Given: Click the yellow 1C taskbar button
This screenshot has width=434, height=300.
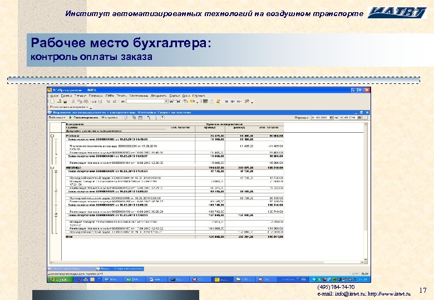Looking at the screenshot, I should coord(221,279).
